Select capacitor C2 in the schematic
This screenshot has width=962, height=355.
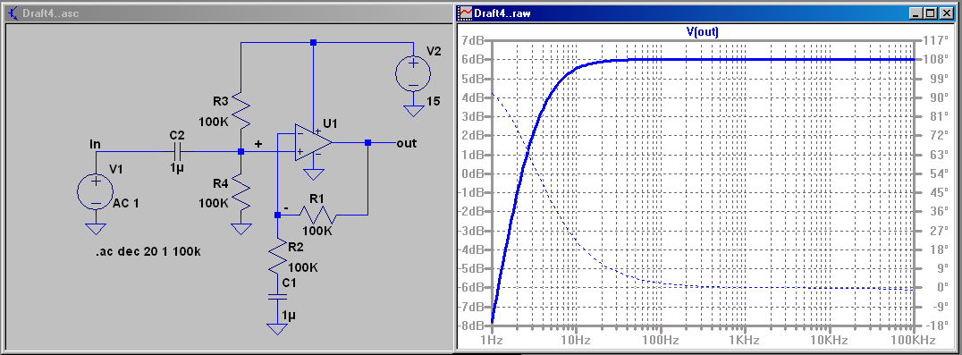(x=178, y=150)
